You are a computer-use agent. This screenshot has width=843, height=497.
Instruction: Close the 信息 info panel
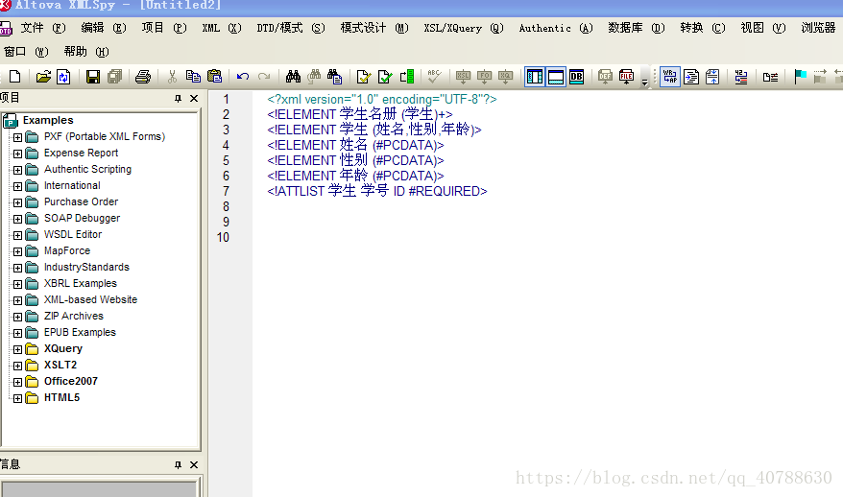pyautogui.click(x=194, y=464)
